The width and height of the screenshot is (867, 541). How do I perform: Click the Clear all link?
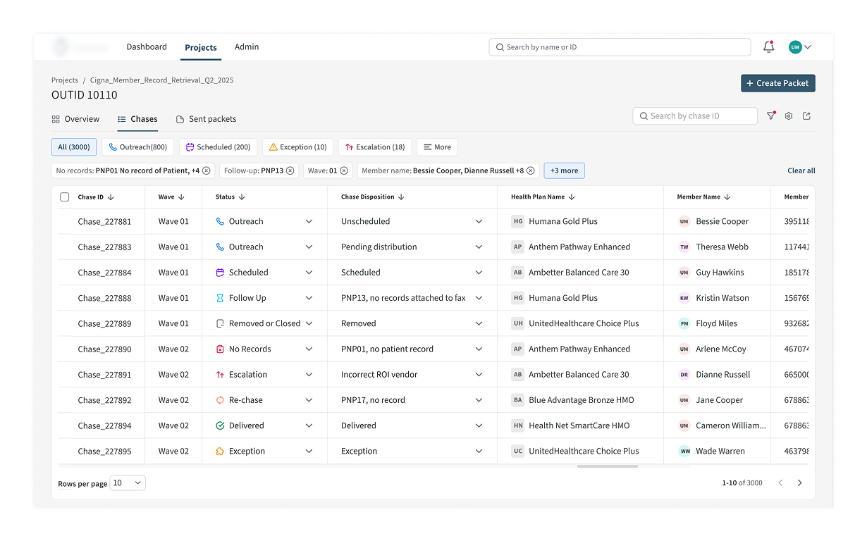[801, 170]
